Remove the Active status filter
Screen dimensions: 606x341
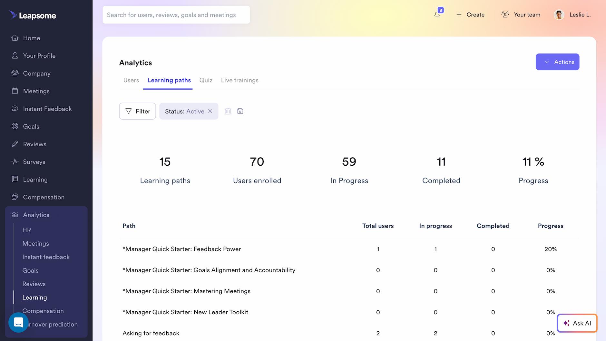(210, 111)
